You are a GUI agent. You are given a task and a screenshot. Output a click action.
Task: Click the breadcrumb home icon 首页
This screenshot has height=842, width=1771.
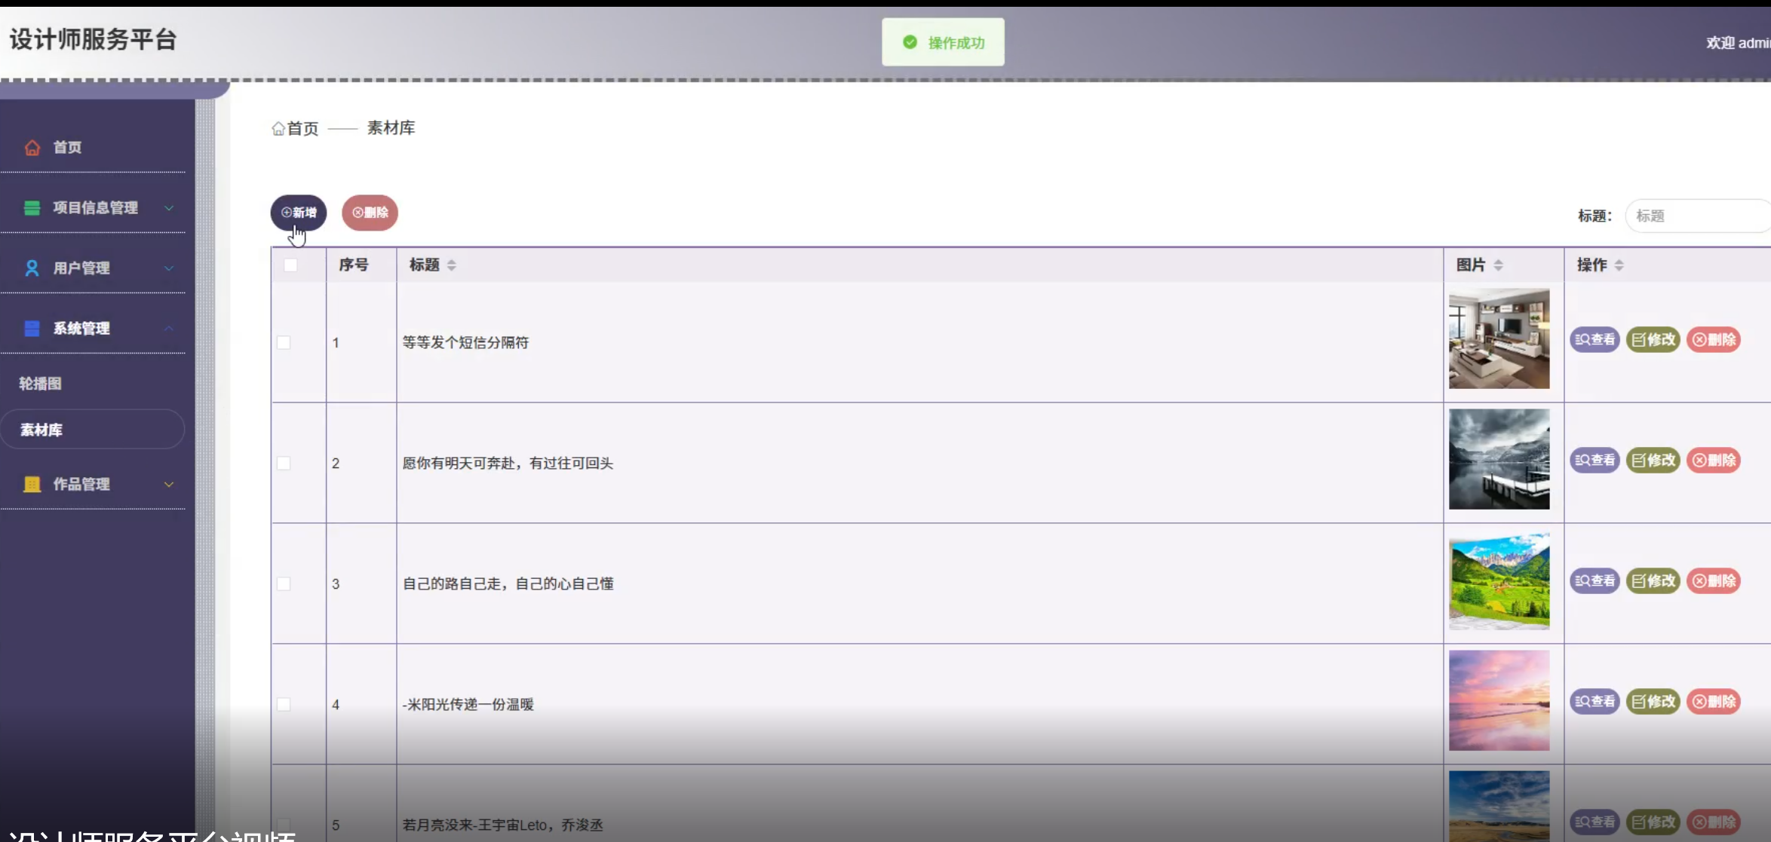(278, 129)
